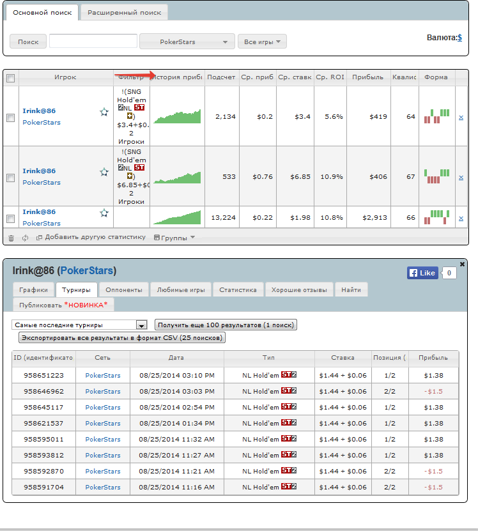This screenshot has height=531, width=478.
Task: Click PokerStars link for tournament 958646962
Action: coord(103,391)
